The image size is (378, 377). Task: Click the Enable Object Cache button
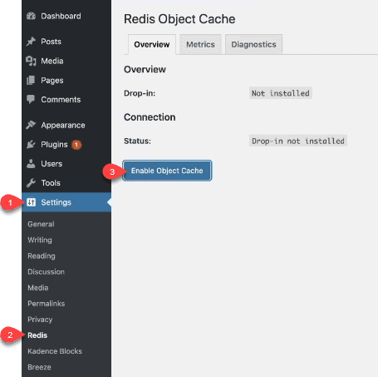click(167, 171)
